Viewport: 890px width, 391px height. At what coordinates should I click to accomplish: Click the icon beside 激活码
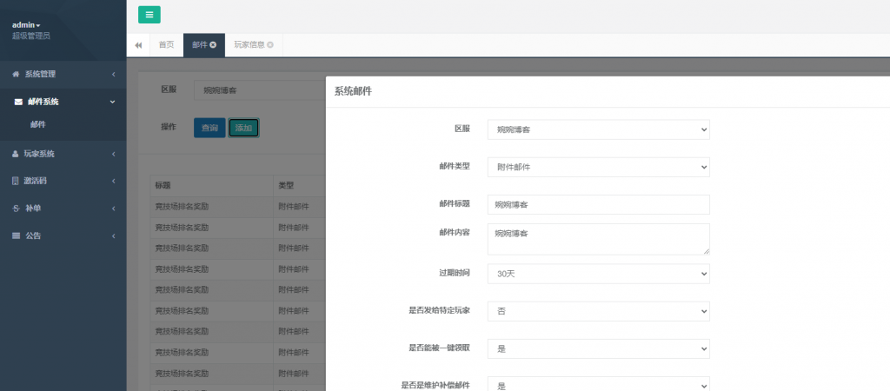tap(16, 181)
